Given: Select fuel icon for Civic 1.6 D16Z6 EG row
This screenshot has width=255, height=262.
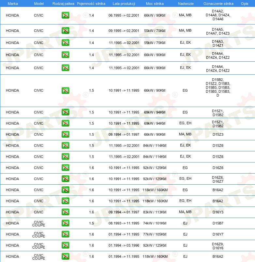Looking at the screenshot, I should pyautogui.click(x=65, y=168).
